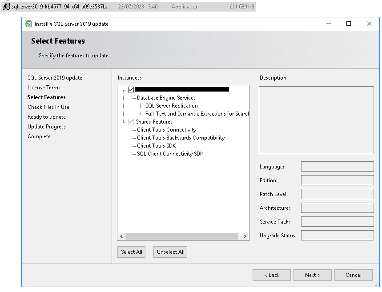
Task: Click the Select All button
Action: [131, 252]
